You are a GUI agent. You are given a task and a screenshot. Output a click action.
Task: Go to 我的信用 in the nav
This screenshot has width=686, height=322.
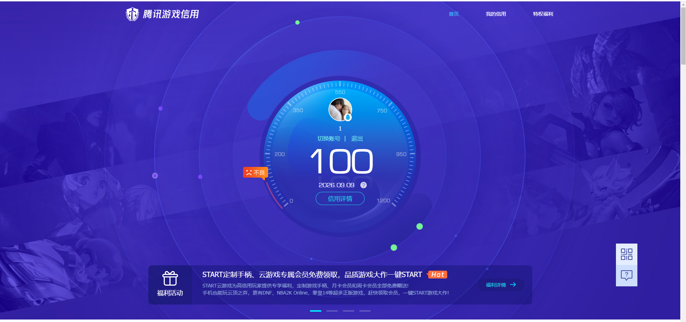point(496,14)
